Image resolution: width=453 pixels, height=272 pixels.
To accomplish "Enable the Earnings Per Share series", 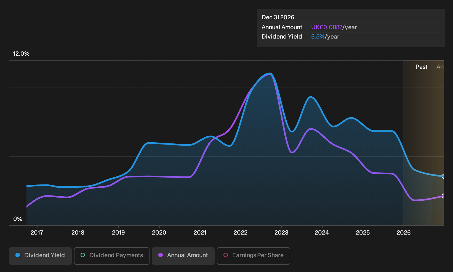I will click(x=254, y=256).
